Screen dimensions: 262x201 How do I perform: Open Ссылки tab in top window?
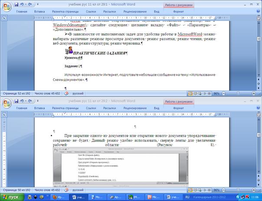(91, 12)
